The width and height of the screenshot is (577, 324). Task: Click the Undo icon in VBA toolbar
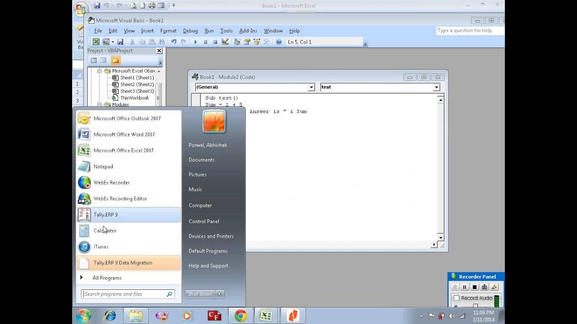[174, 42]
